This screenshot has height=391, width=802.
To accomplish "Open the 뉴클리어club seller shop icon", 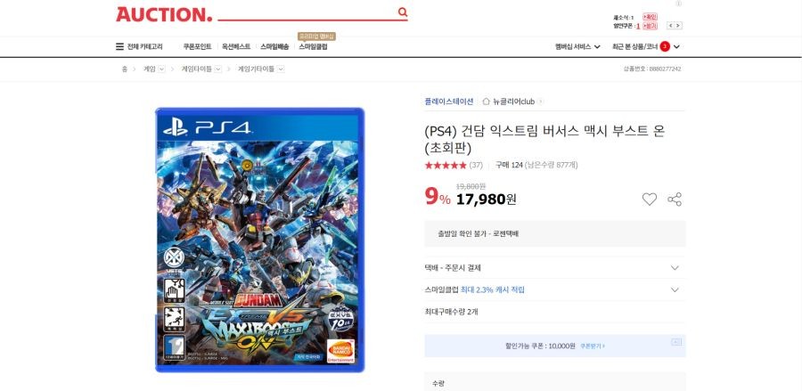I will [x=486, y=102].
